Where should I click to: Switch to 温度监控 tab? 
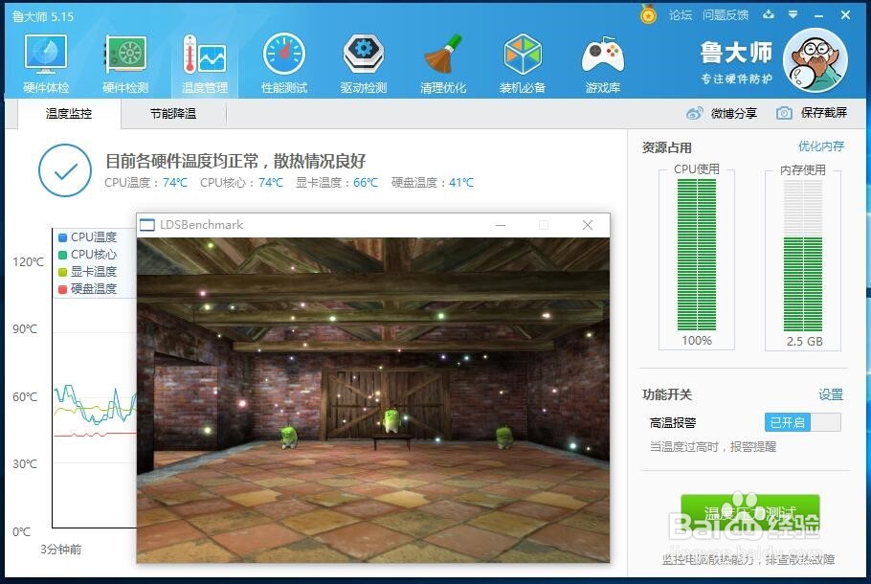tap(69, 114)
